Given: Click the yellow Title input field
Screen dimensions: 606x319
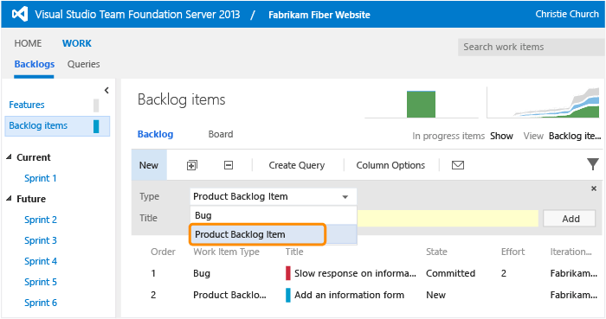Looking at the screenshot, I should pyautogui.click(x=448, y=219).
